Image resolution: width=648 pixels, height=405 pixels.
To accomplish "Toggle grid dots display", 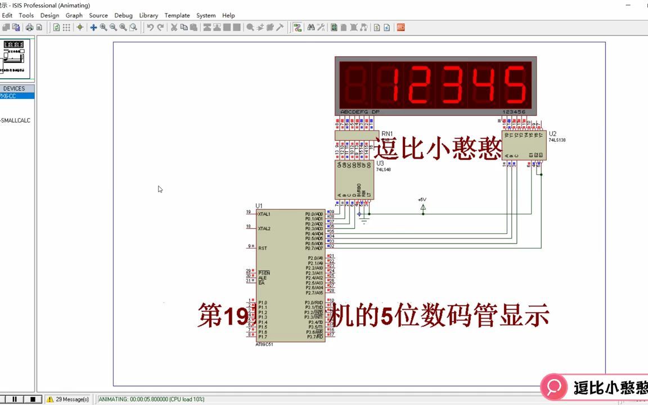I will (x=66, y=27).
